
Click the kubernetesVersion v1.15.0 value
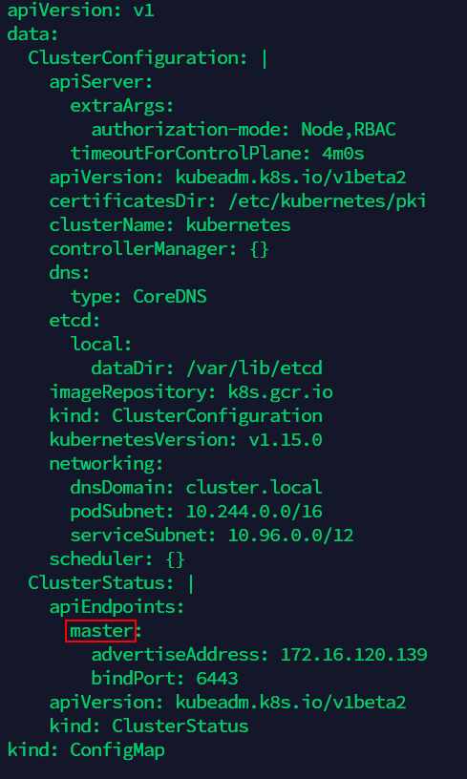[286, 440]
